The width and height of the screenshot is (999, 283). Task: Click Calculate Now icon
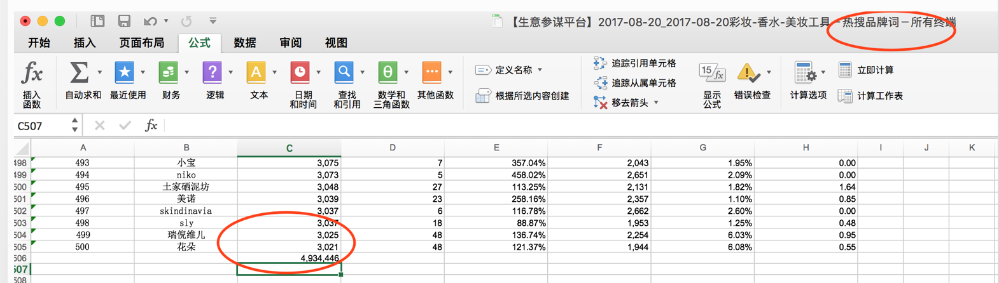[x=845, y=70]
